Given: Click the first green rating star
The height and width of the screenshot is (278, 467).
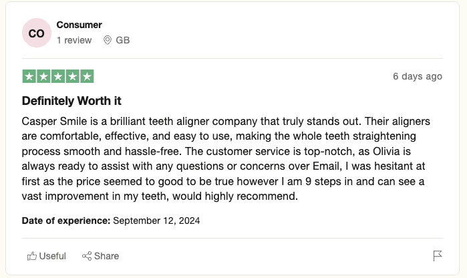Looking at the screenshot, I should (29, 76).
